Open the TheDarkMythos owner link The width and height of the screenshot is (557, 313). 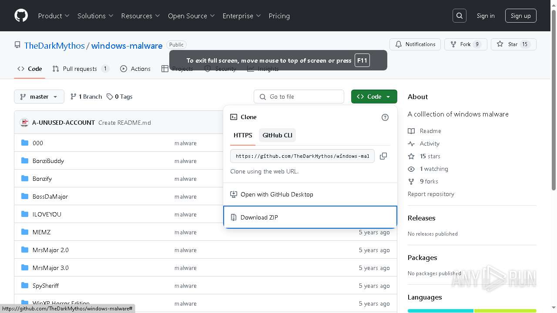pos(54,45)
